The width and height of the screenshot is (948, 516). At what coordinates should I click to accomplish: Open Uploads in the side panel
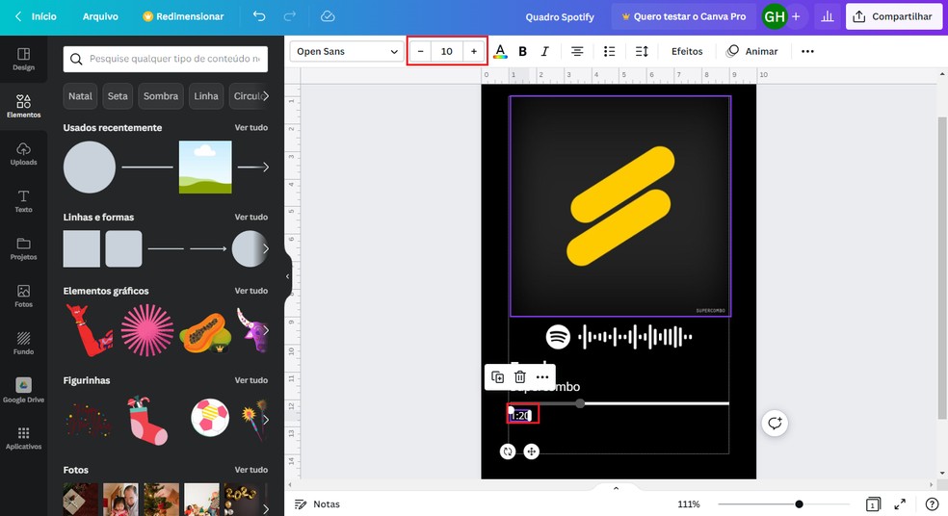(x=23, y=153)
